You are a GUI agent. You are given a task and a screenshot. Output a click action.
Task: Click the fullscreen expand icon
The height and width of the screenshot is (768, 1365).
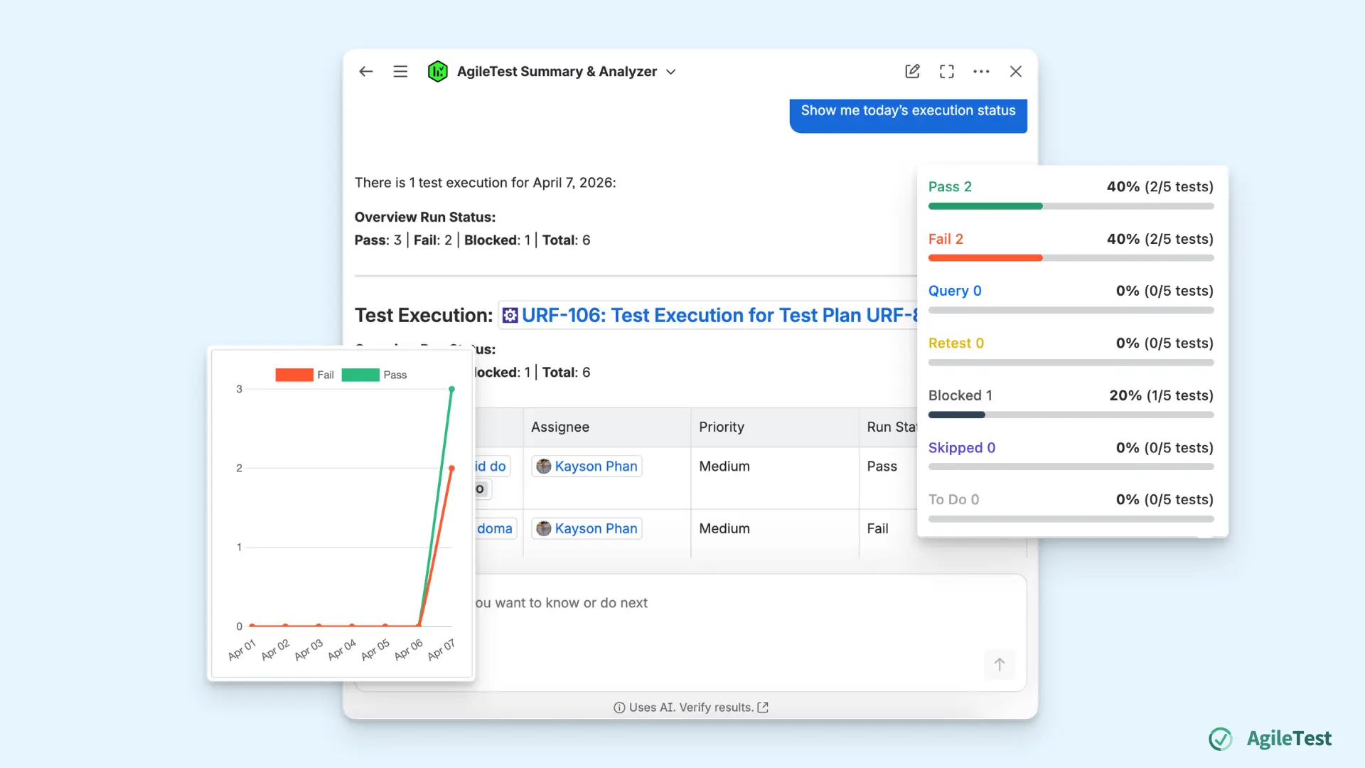[946, 71]
